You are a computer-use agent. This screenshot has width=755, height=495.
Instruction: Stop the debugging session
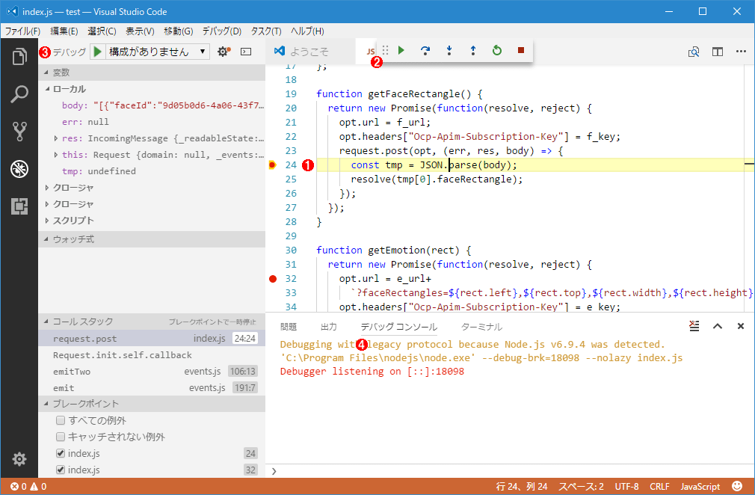[521, 51]
